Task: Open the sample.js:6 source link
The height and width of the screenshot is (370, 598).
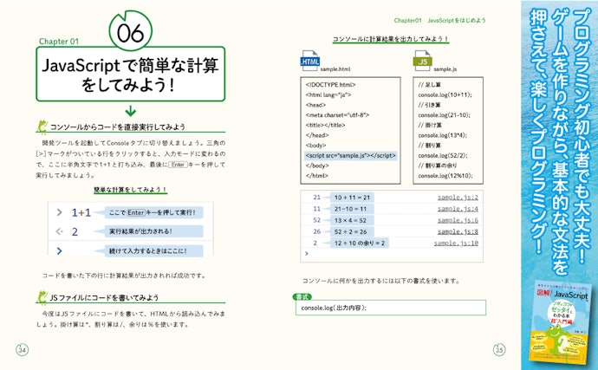Action: (458, 220)
